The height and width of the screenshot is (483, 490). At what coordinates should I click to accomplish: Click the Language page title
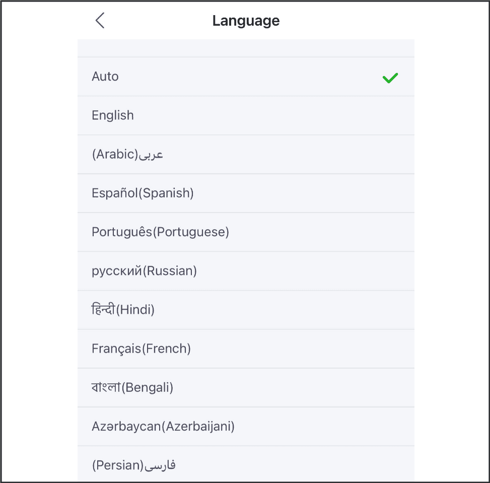click(246, 21)
